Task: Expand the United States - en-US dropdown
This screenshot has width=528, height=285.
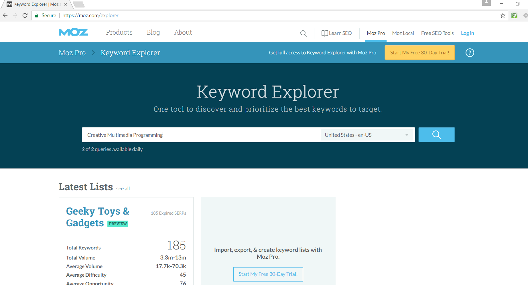Action: [x=367, y=135]
